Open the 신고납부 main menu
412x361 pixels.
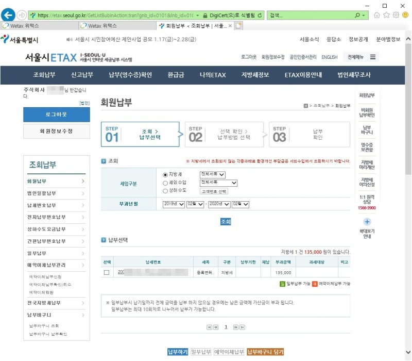click(82, 75)
